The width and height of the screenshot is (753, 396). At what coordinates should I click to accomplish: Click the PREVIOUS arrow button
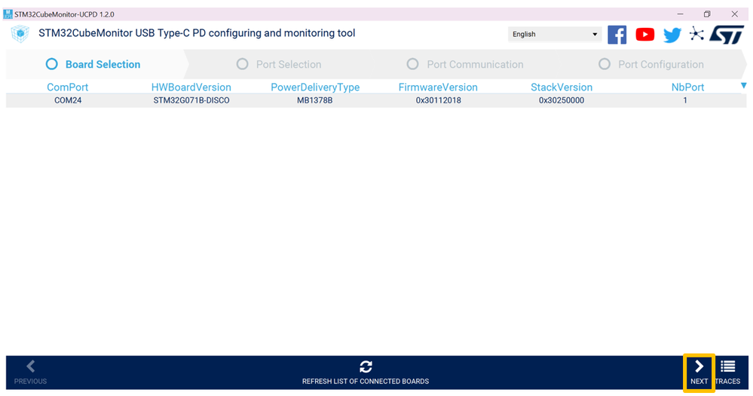pyautogui.click(x=30, y=373)
